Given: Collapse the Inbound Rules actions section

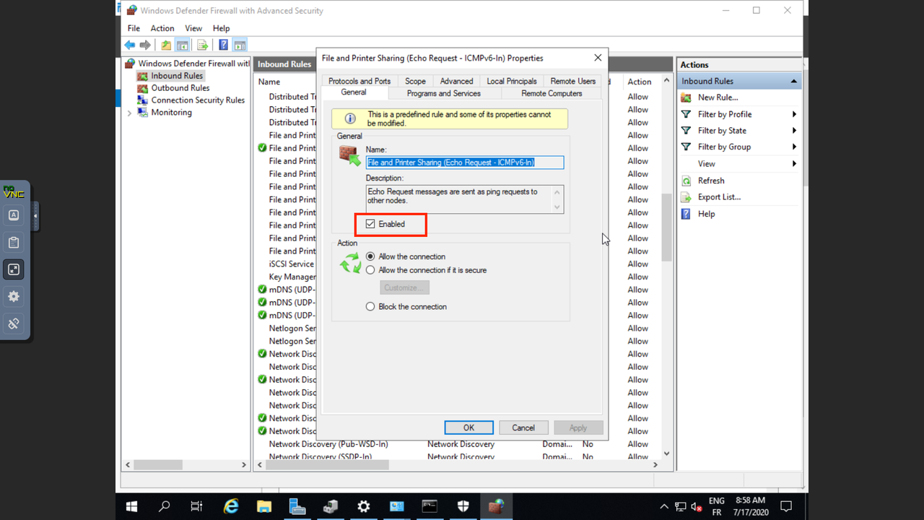Looking at the screenshot, I should click(793, 81).
